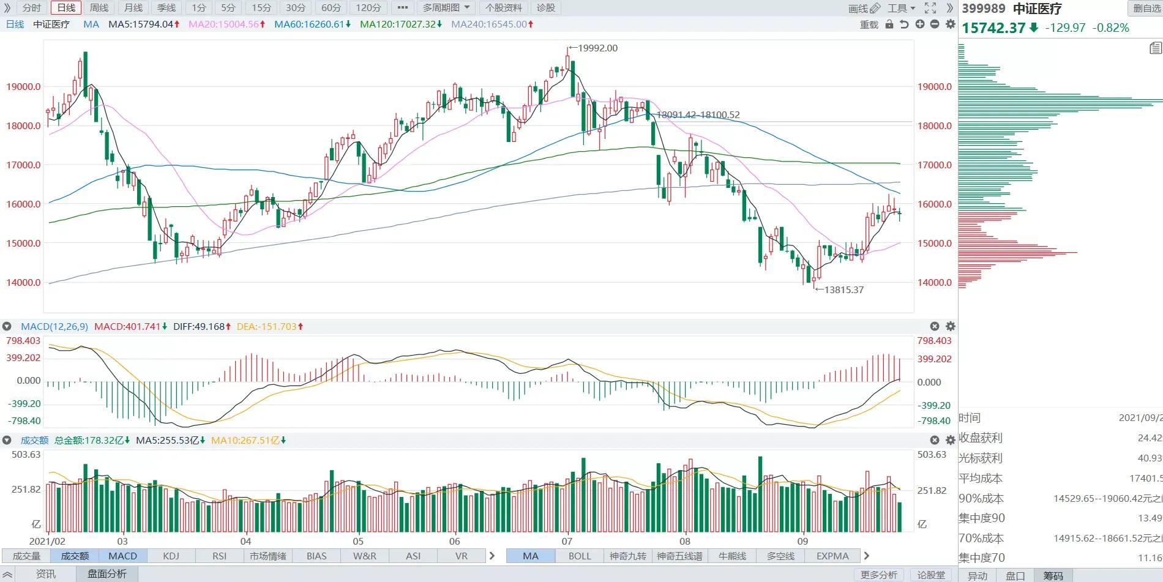The width and height of the screenshot is (1163, 582).
Task: Open the 论股堂 forum link
Action: click(x=932, y=575)
